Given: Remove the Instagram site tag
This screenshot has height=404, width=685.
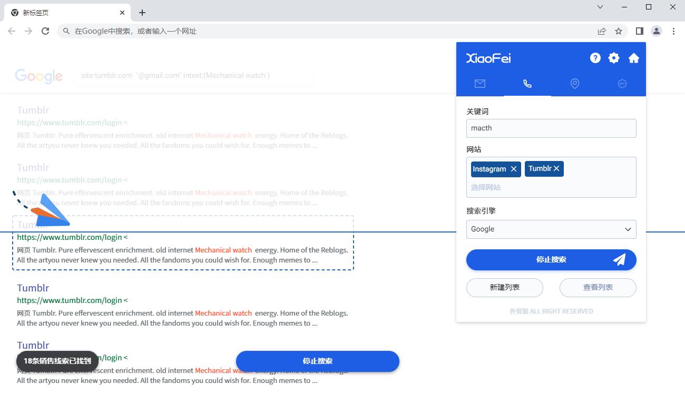Looking at the screenshot, I should (x=514, y=169).
